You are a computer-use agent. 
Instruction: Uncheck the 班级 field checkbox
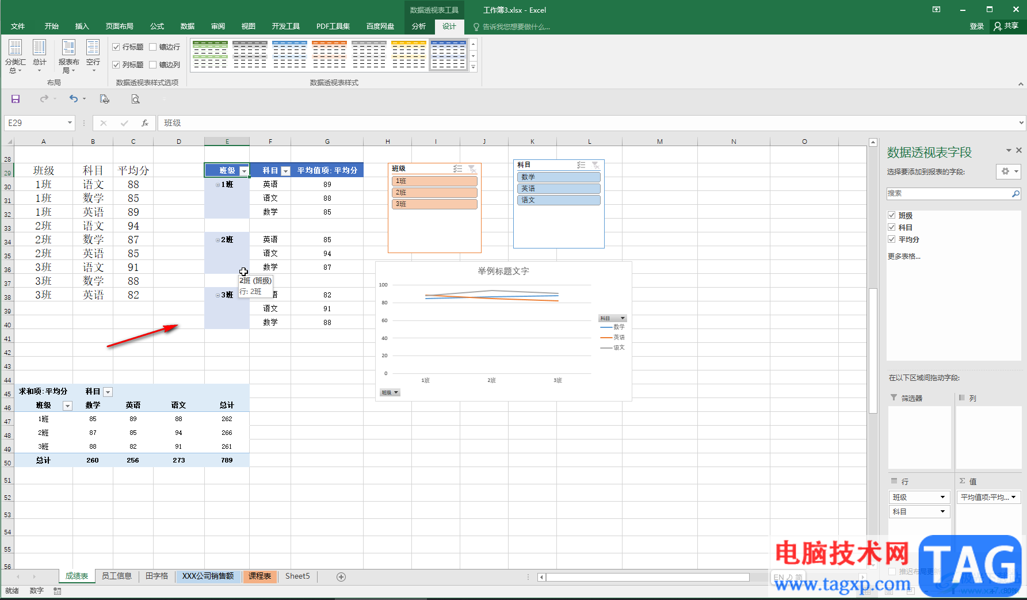(892, 215)
